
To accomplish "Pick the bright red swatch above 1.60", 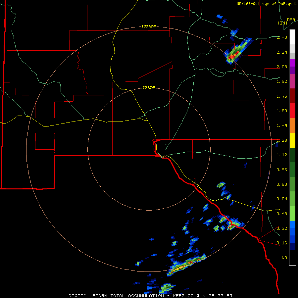I will click(x=292, y=111).
